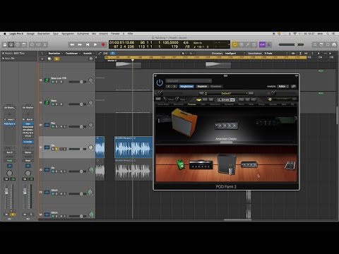Select the orange amp model thumbnail
This screenshot has width=339, height=254.
pos(184,122)
